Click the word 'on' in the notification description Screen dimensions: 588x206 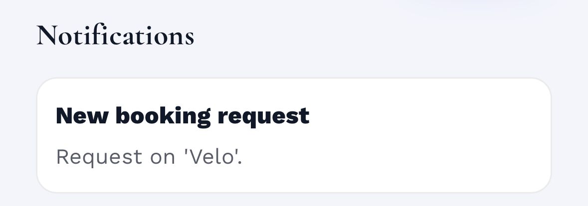pyautogui.click(x=163, y=157)
